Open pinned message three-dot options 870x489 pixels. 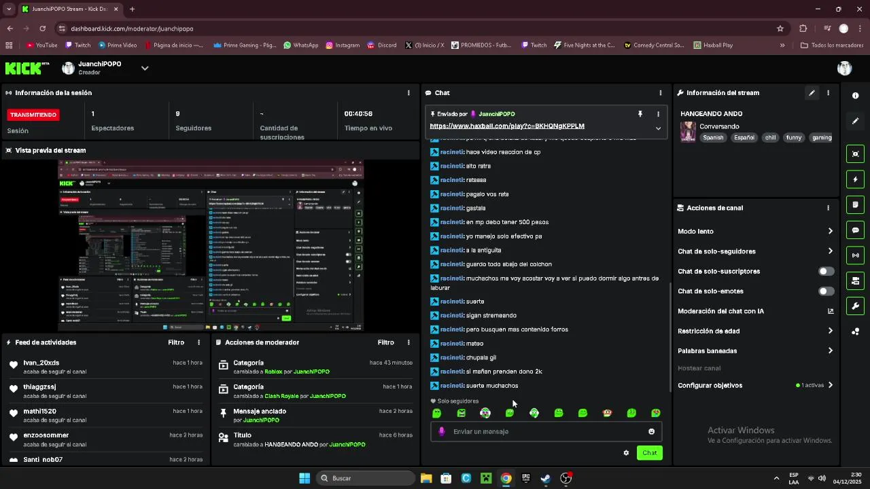pos(658,114)
